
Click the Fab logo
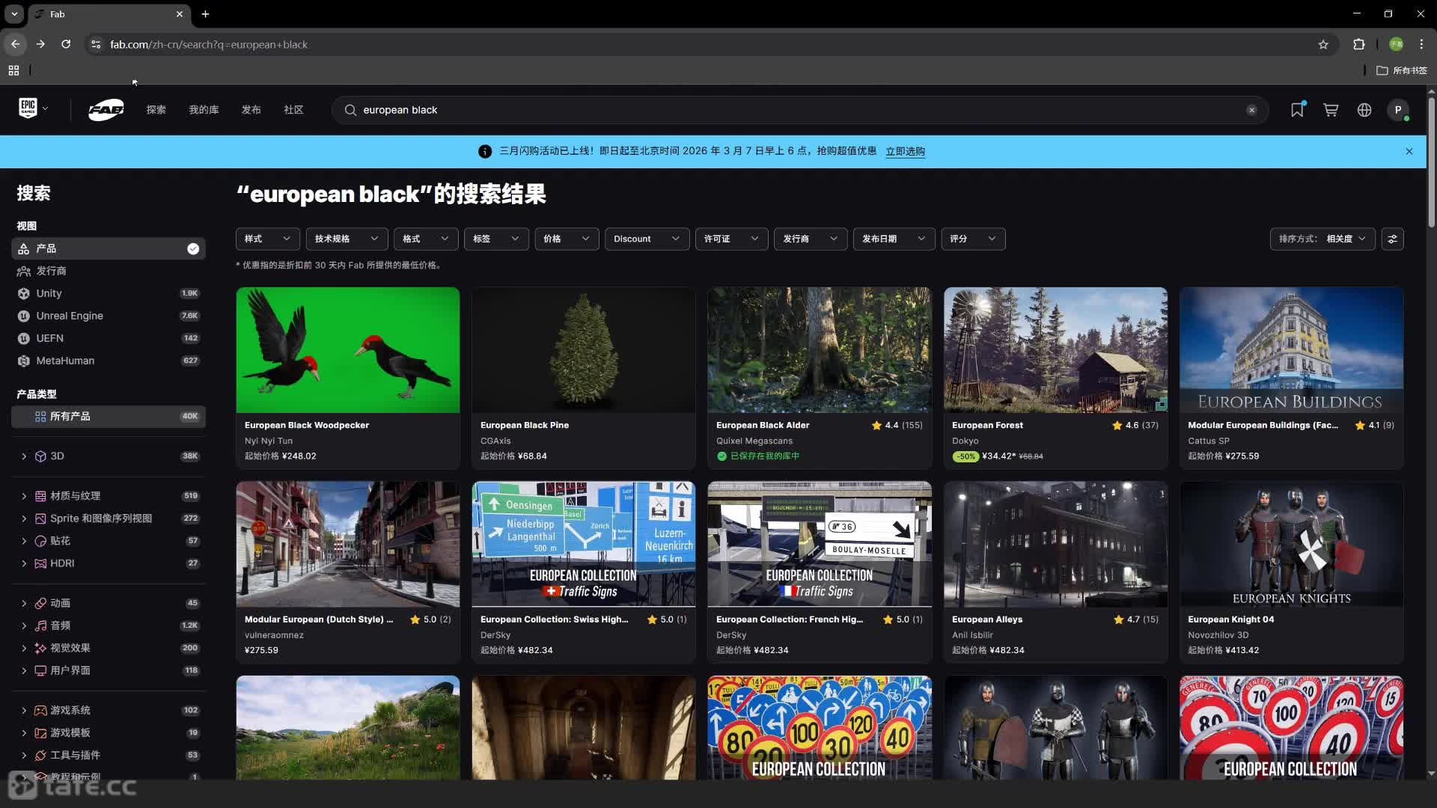tap(106, 110)
